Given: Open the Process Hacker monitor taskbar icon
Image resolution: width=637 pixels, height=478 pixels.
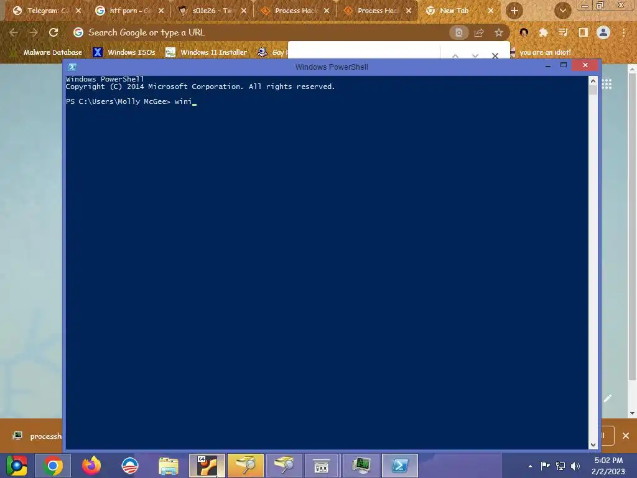Looking at the screenshot, I should point(361,466).
